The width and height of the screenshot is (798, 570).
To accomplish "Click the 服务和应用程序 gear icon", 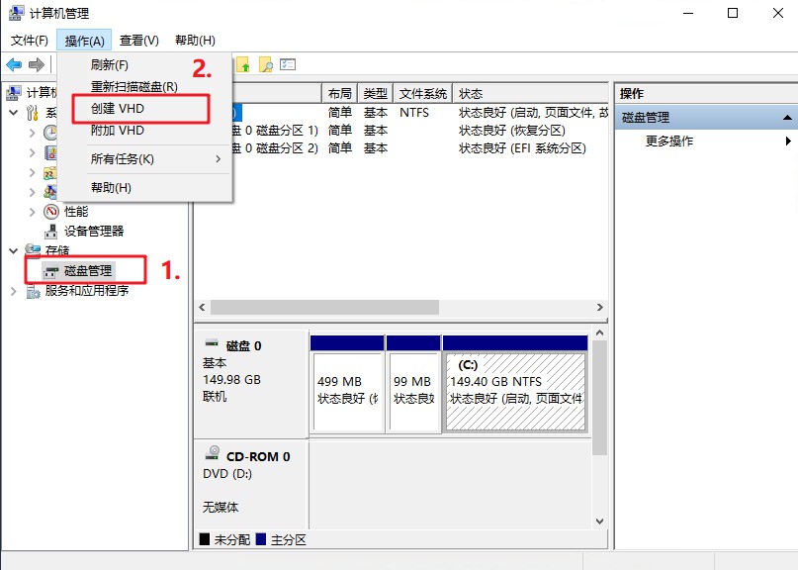I will [x=33, y=291].
